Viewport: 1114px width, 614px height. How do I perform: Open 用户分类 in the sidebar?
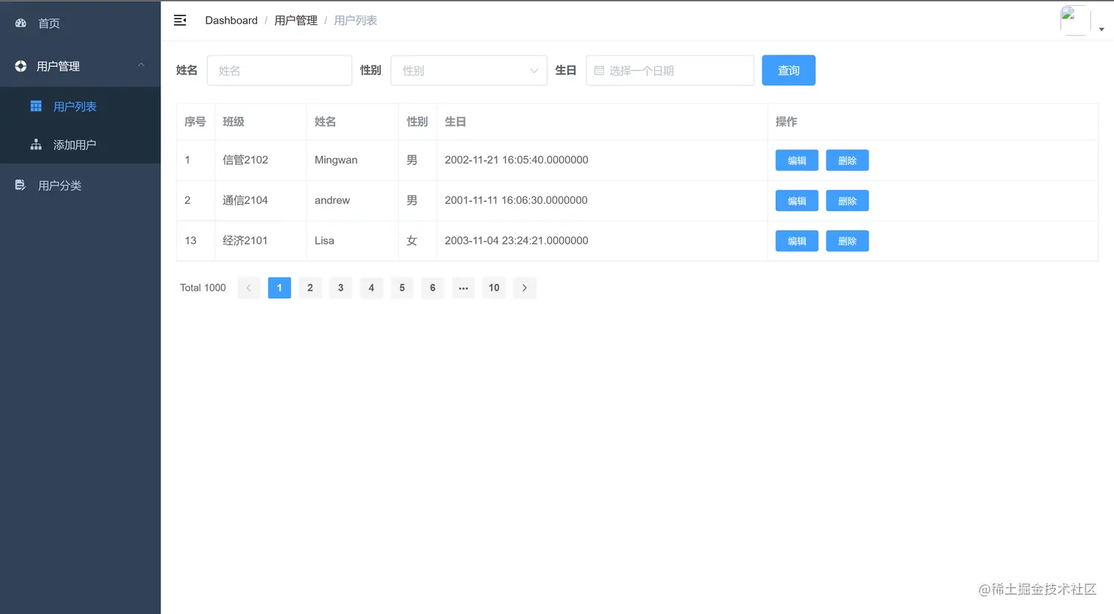(x=80, y=186)
